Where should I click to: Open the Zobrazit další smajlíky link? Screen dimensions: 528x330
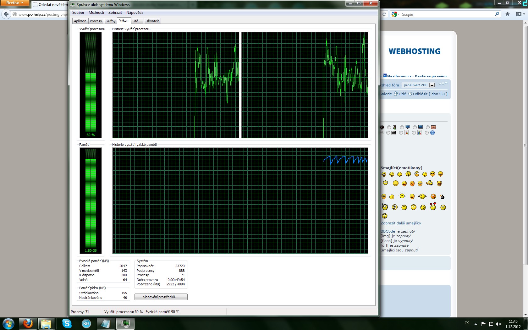click(x=401, y=223)
